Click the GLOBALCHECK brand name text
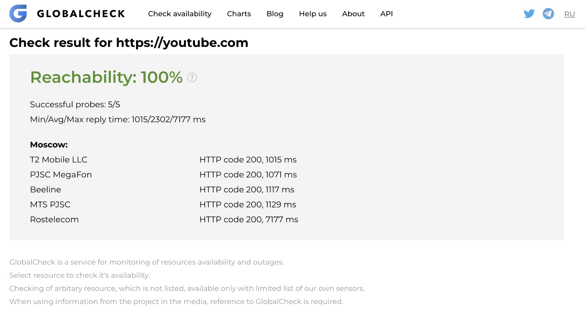The image size is (585, 329). click(81, 14)
